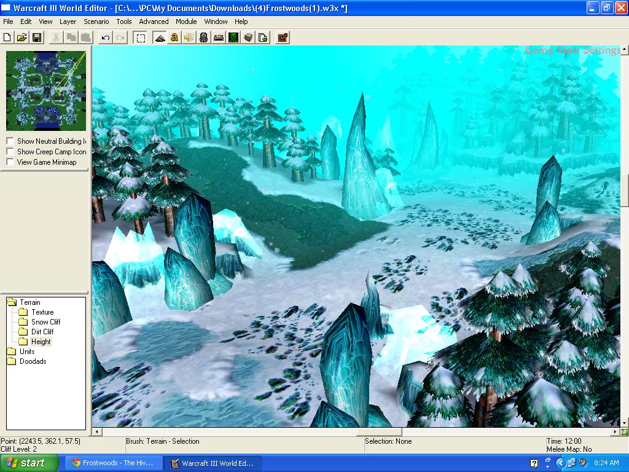Save the map using the floppy disk icon
This screenshot has width=629, height=472.
coord(36,37)
